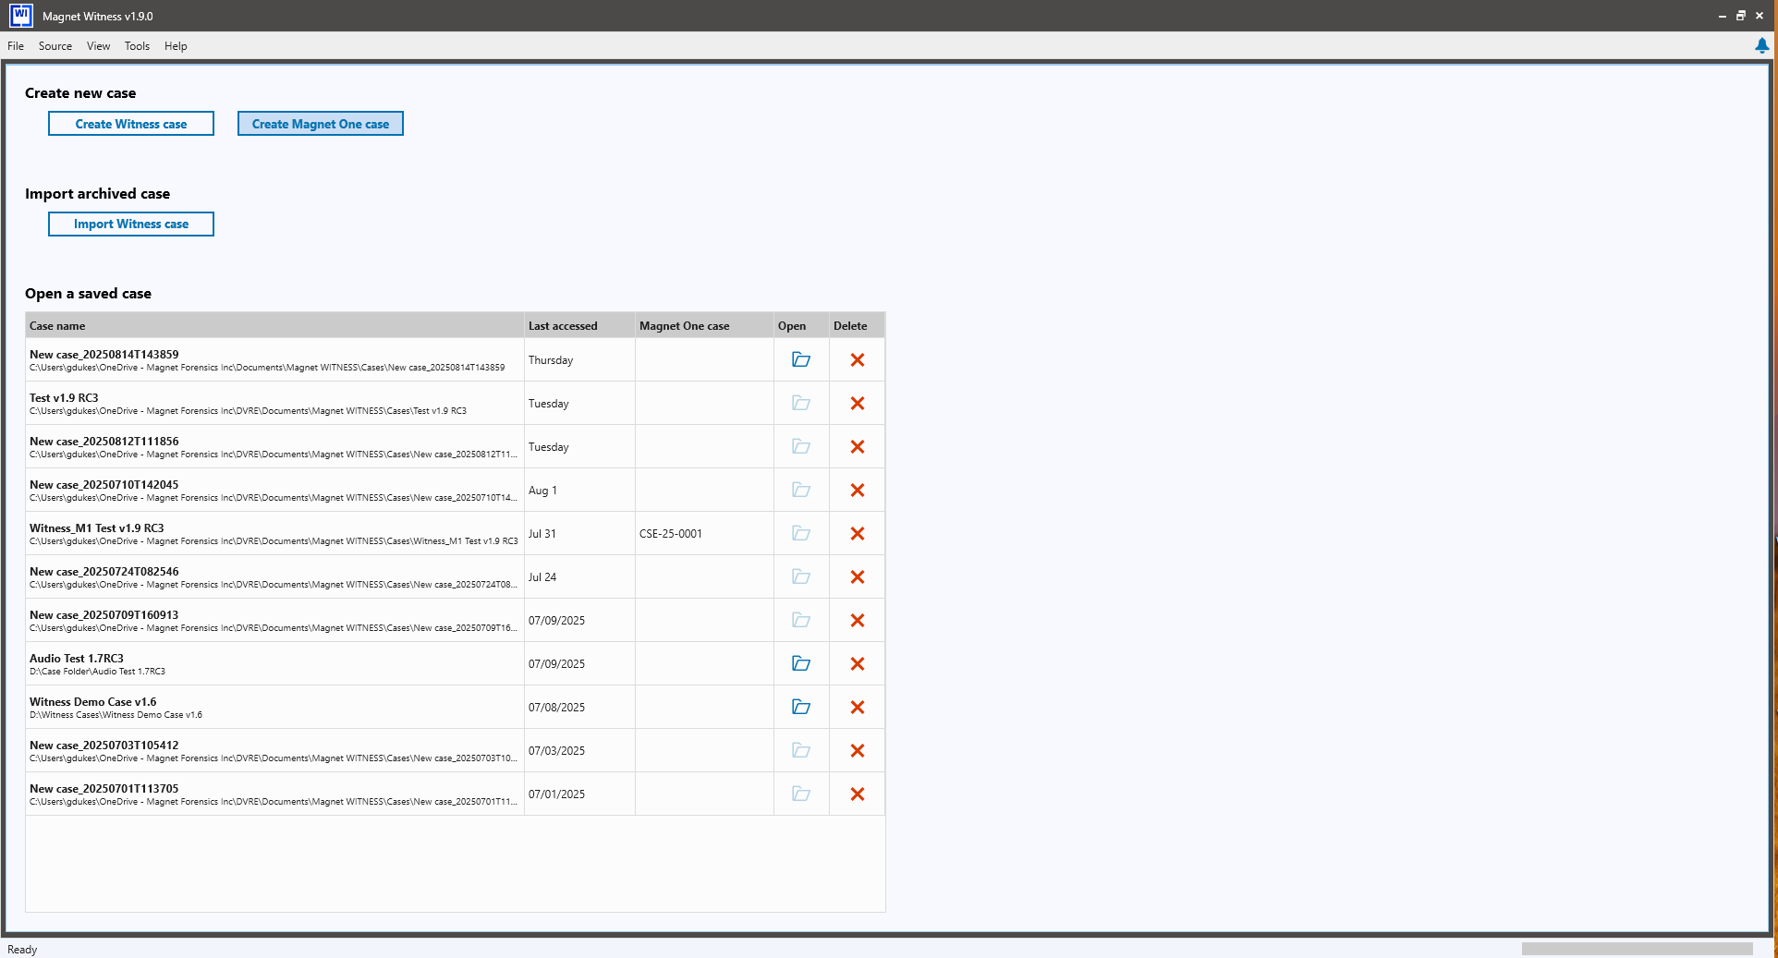The width and height of the screenshot is (1778, 958).
Task: Delete the New case_20250814T143859 case
Action: click(858, 359)
